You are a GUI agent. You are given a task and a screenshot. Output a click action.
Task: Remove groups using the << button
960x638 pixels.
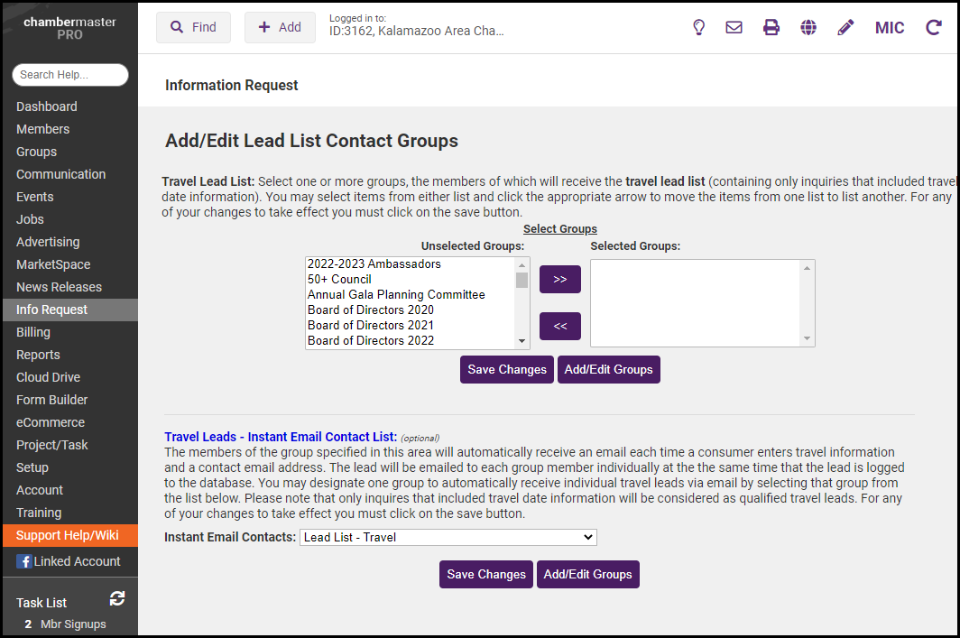(560, 326)
